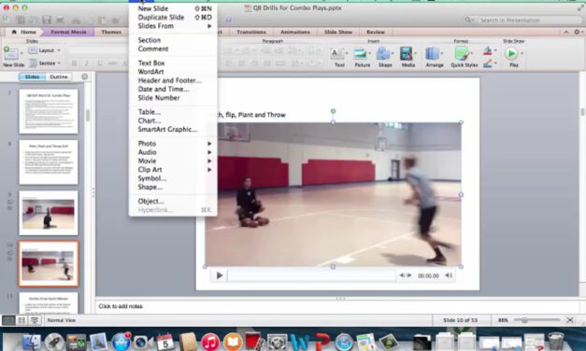Image resolution: width=586 pixels, height=351 pixels.
Task: Open the Arrange tool
Action: coord(433,54)
